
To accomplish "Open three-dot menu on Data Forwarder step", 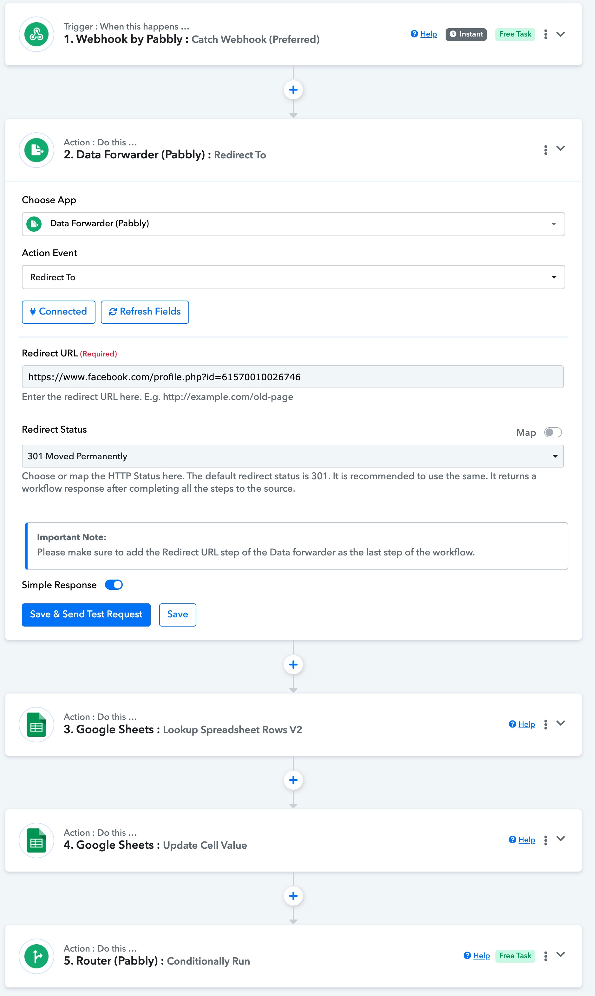I will point(545,150).
